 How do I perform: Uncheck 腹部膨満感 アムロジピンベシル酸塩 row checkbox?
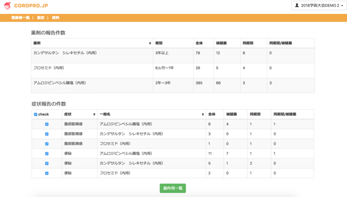point(47,124)
